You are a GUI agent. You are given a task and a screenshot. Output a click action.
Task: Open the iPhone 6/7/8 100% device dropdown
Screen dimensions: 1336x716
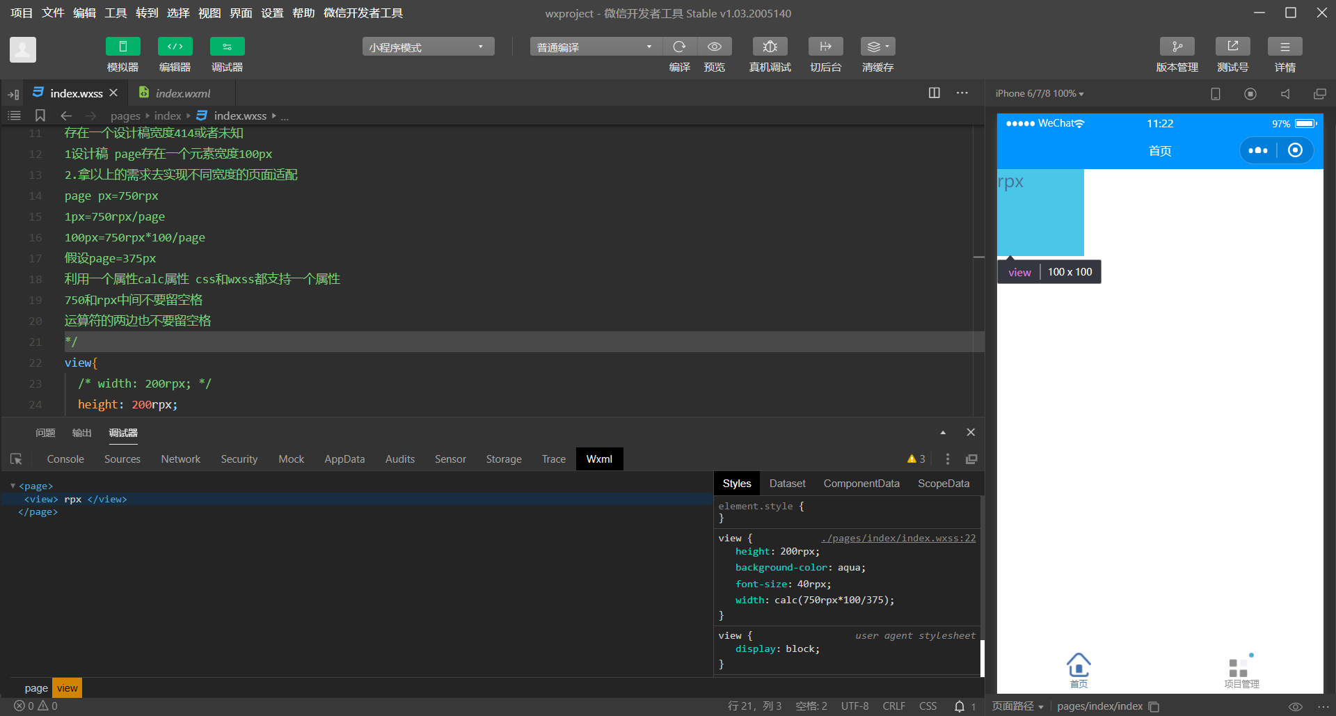pos(1040,93)
